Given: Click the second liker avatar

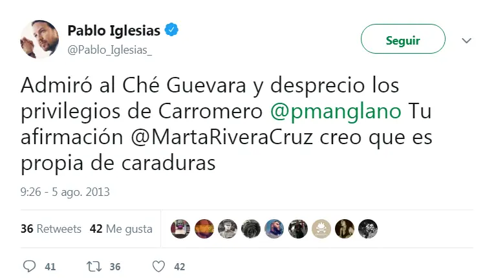Looking at the screenshot, I should (x=204, y=229).
